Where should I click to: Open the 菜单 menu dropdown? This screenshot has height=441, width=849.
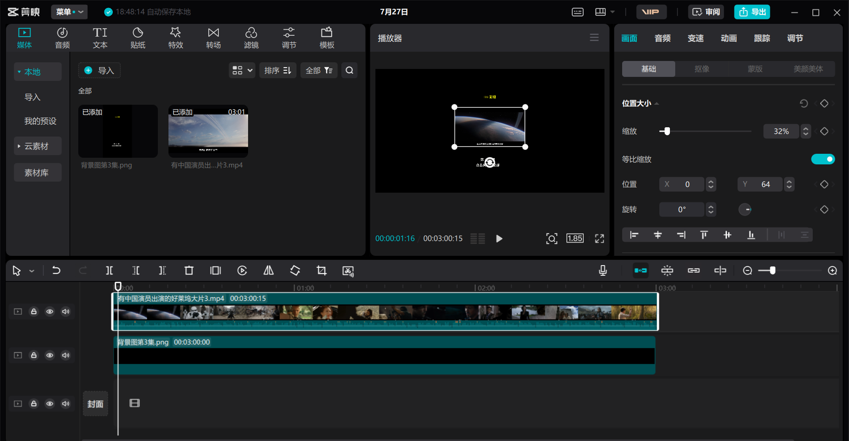pyautogui.click(x=69, y=12)
